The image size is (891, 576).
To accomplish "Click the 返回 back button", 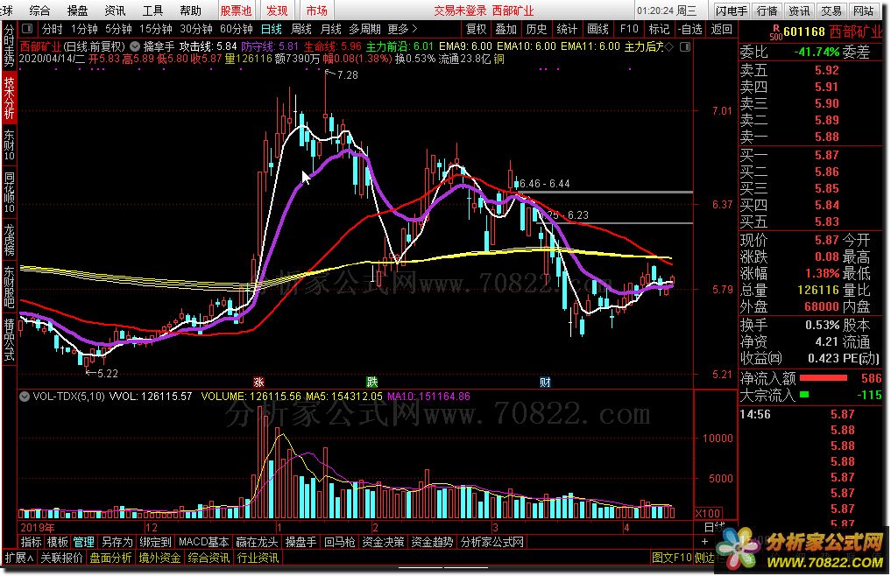I will 722,28.
